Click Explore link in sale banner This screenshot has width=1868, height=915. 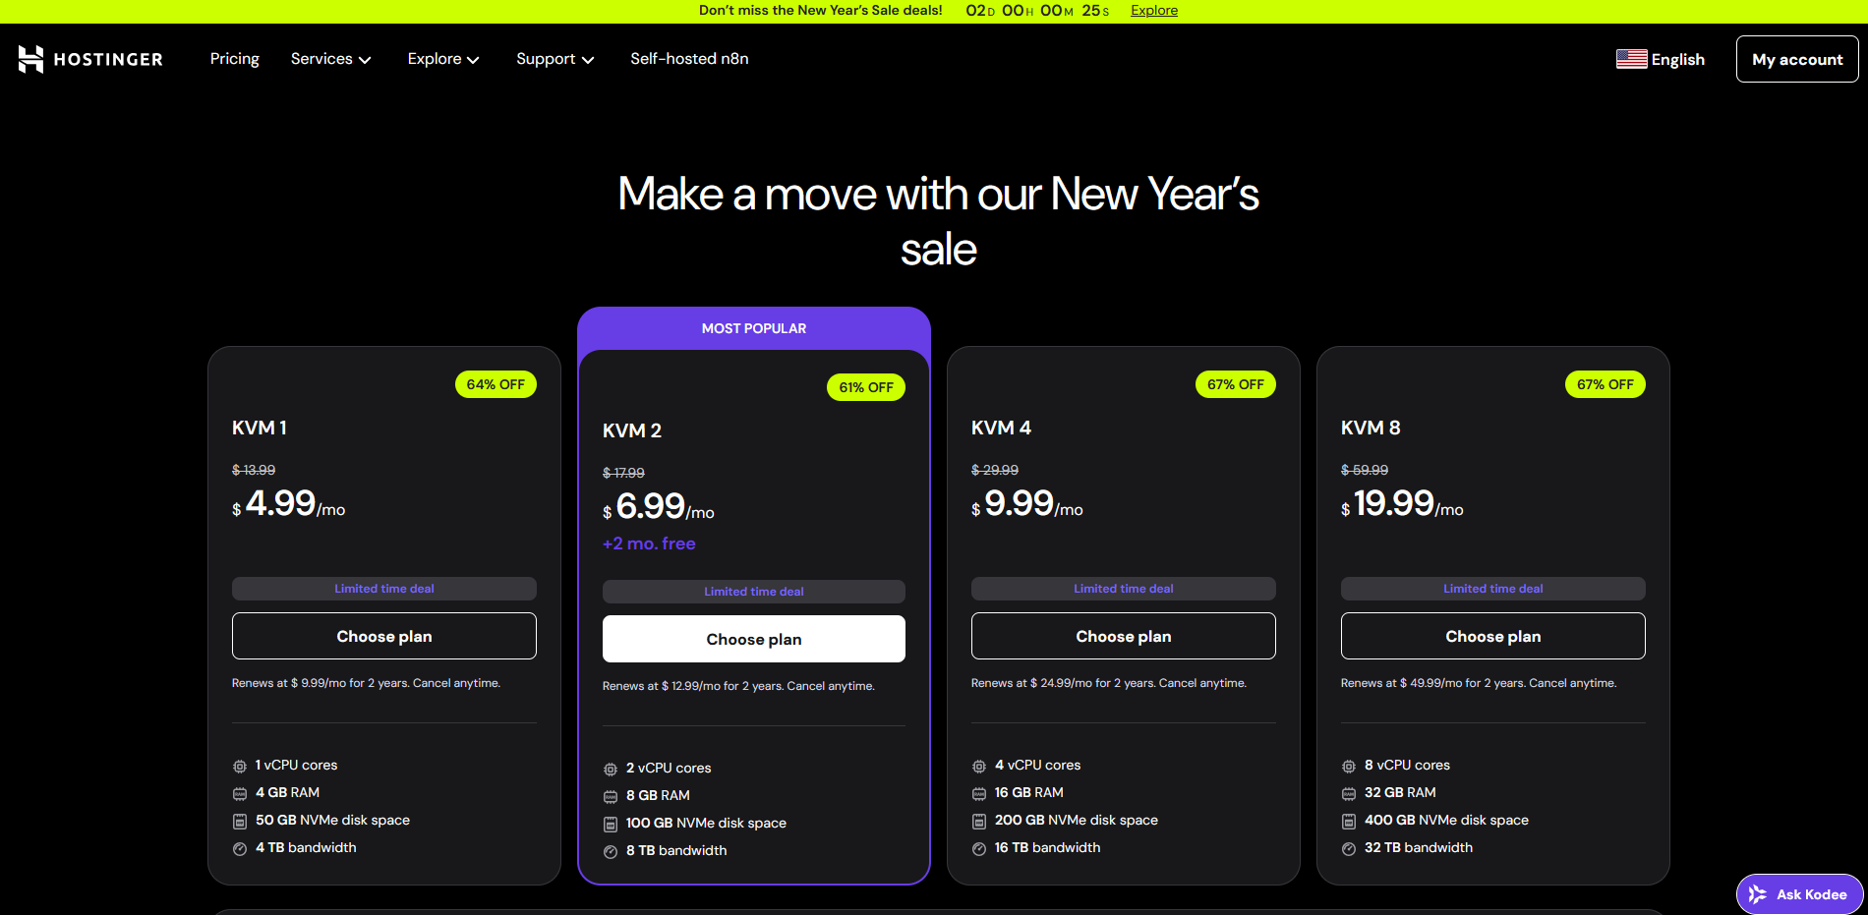[x=1154, y=11]
